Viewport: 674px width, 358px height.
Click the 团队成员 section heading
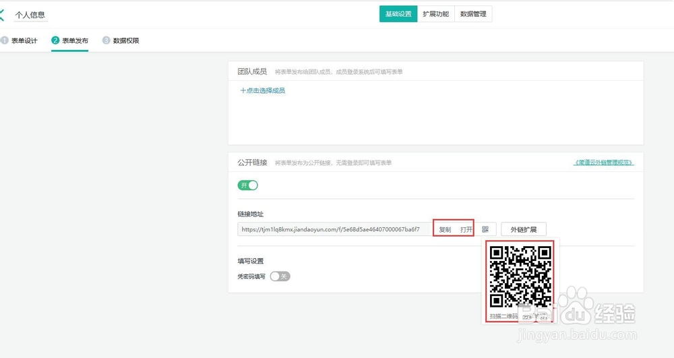coord(252,71)
